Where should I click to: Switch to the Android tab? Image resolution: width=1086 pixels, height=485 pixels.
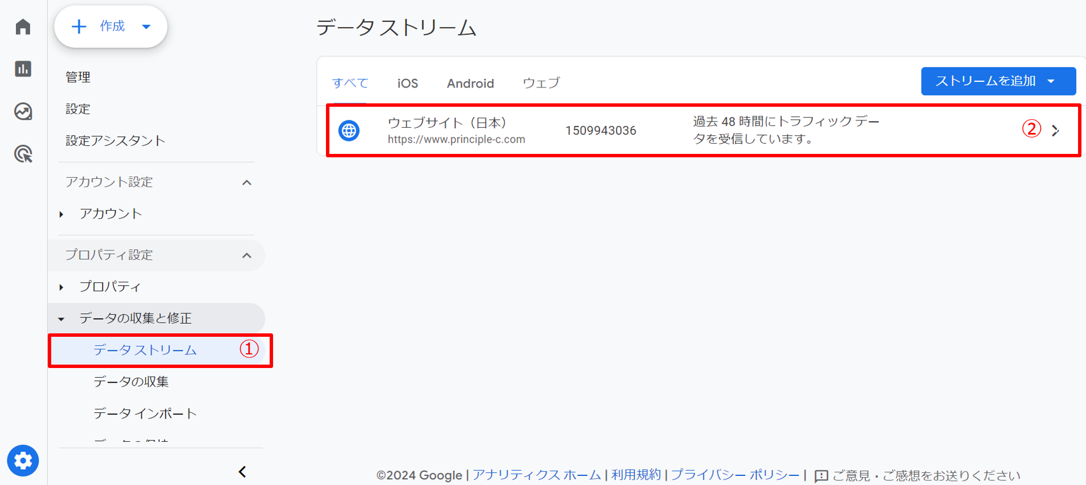[470, 83]
